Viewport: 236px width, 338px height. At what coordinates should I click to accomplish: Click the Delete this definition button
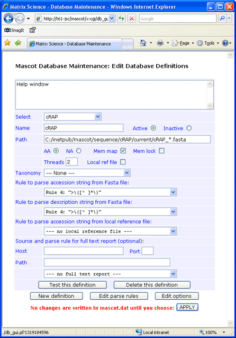click(x=152, y=285)
